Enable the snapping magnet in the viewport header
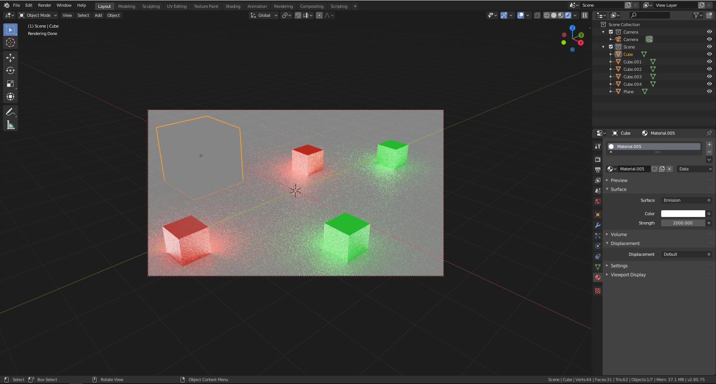716x384 pixels. click(298, 15)
